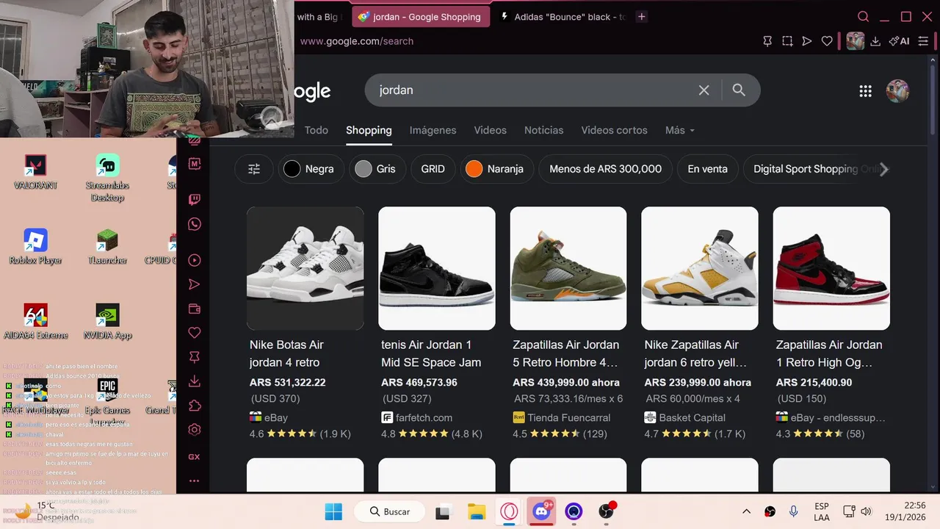Screen dimensions: 940x529
Task: Open browser downloads from toolbar
Action: [x=875, y=41]
